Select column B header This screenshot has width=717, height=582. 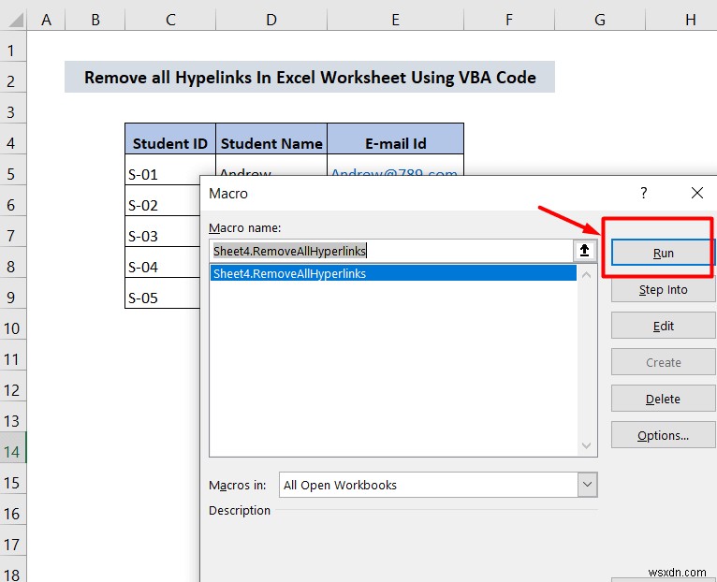click(x=95, y=20)
